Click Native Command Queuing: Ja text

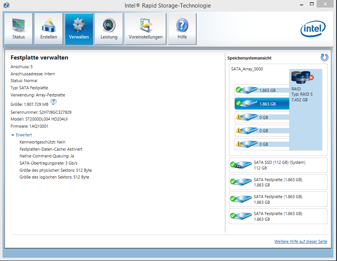[47, 156]
